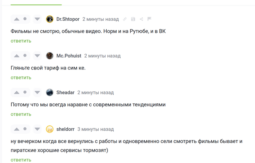Downvote Dr.Shtopor's comment

coord(37,19)
